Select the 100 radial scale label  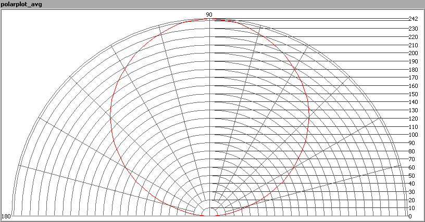point(413,135)
